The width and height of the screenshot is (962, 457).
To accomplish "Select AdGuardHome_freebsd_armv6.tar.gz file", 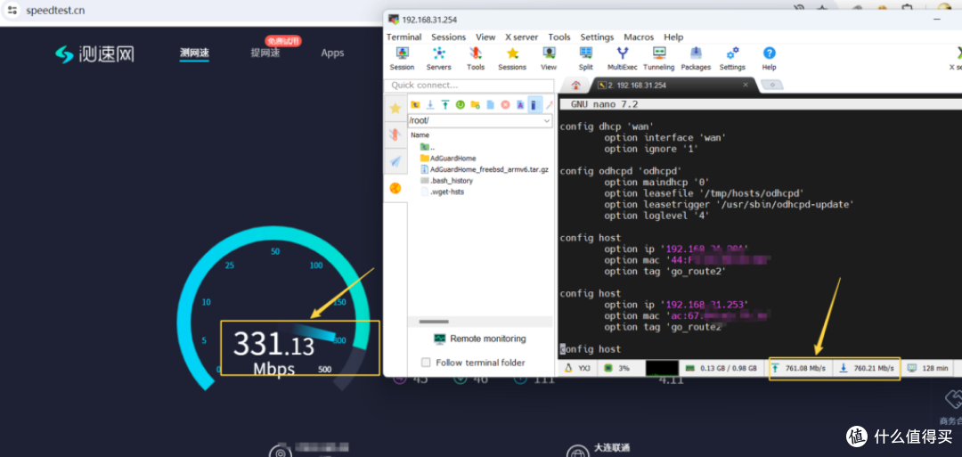I will [x=485, y=169].
